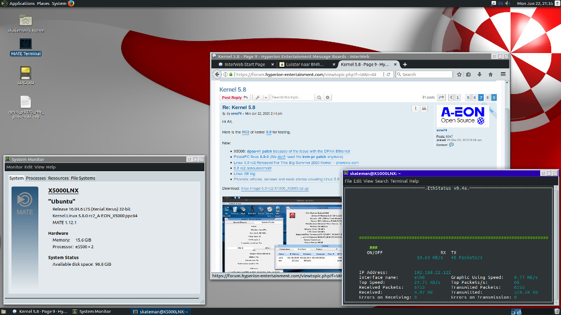Download linux-image-5.8-rc2 tar.gz link
Viewport: 561px width, 315px height.
point(275,189)
